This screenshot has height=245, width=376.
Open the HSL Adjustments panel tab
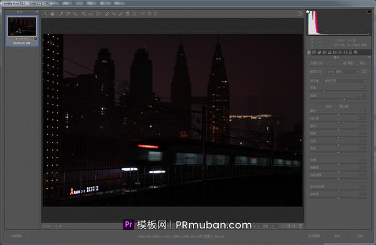pos(325,52)
